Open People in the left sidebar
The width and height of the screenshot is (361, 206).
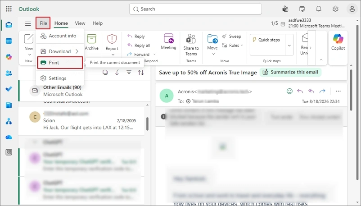click(x=9, y=73)
